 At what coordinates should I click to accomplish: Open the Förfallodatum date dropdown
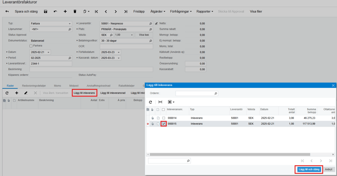click(x=119, y=52)
